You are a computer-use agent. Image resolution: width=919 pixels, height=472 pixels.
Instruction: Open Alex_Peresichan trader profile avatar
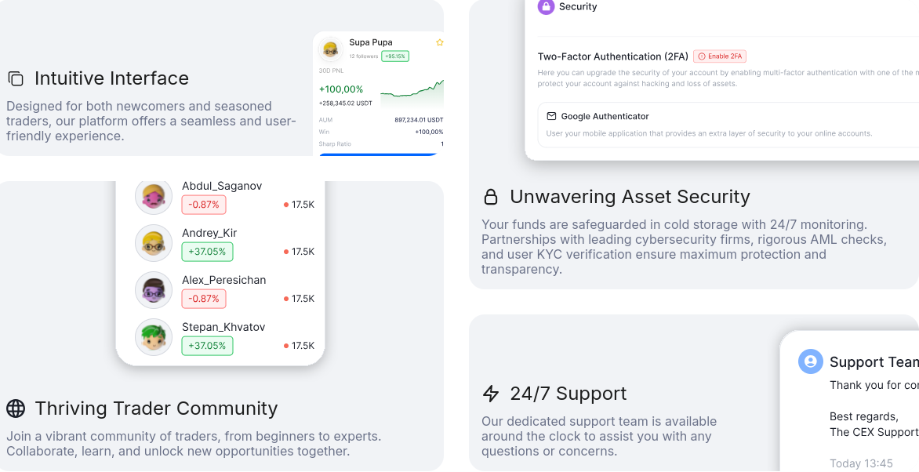tap(154, 290)
